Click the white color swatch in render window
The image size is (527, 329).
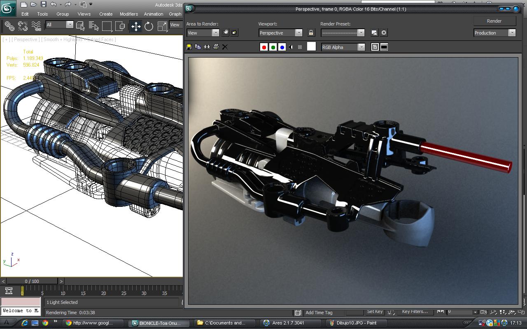tap(311, 46)
